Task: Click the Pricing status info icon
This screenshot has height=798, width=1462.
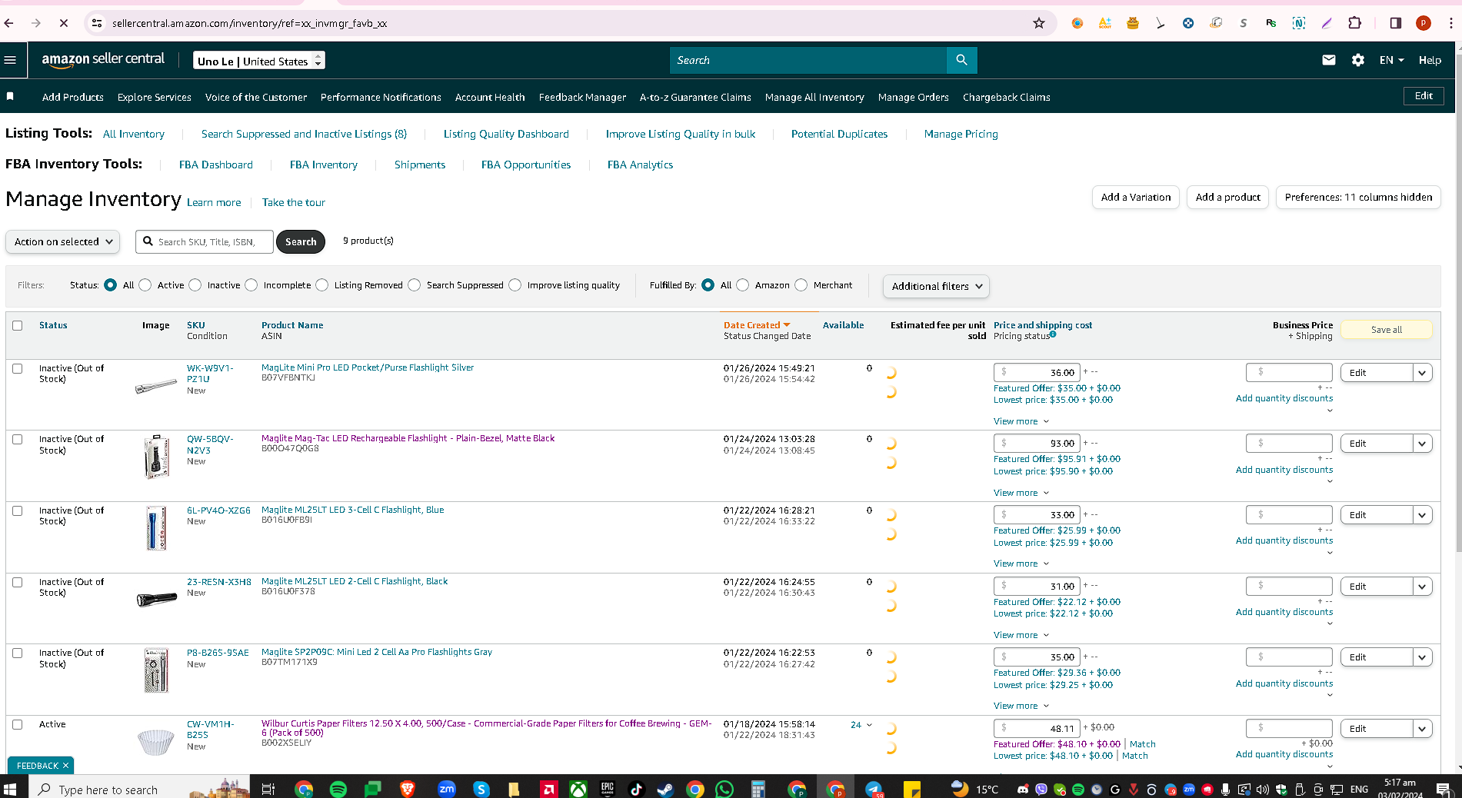Action: [1053, 334]
